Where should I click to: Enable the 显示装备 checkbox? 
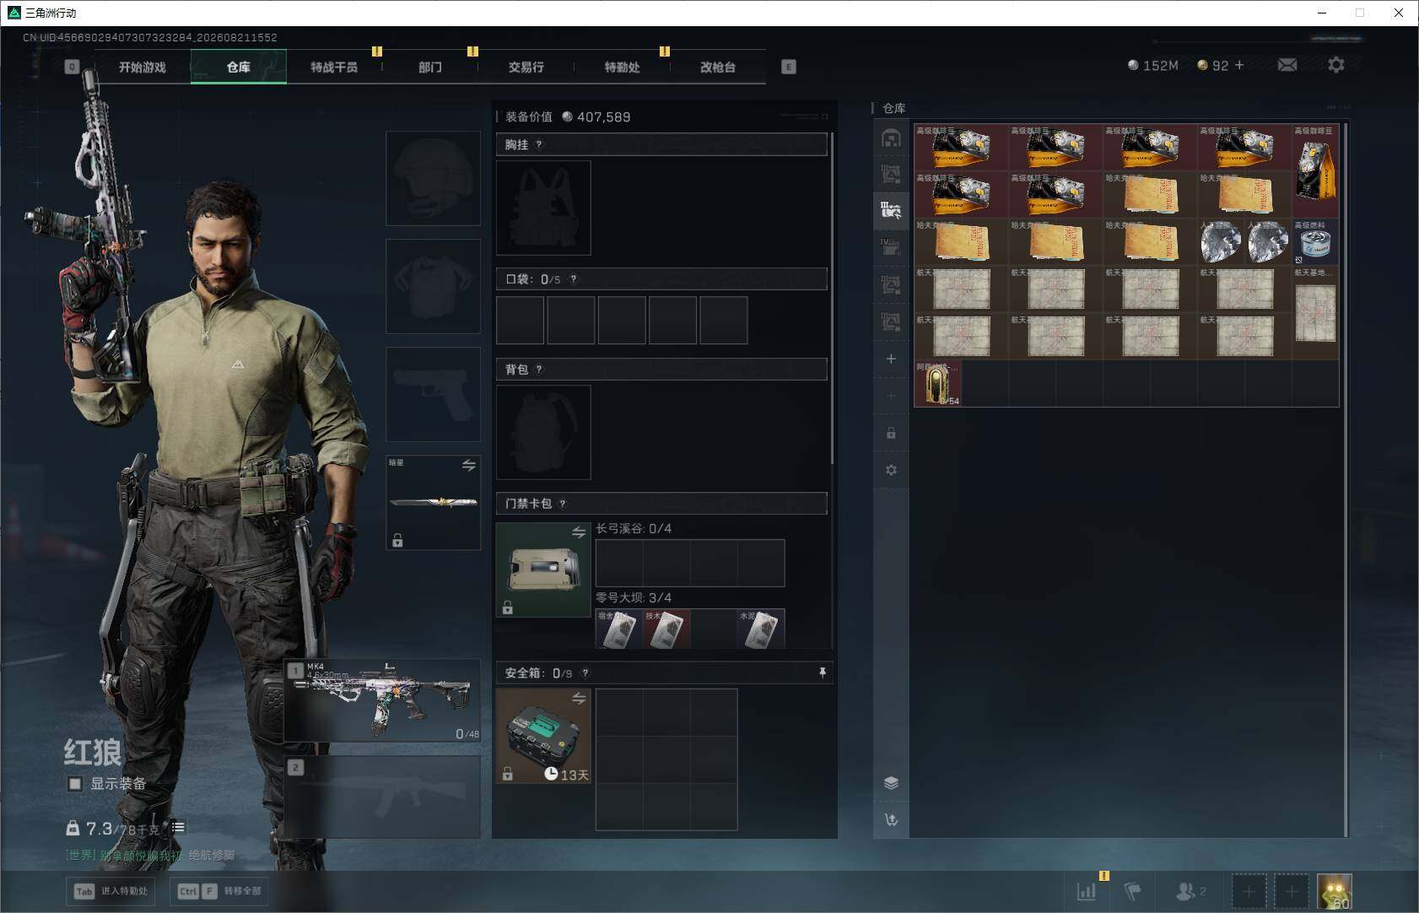[x=75, y=784]
